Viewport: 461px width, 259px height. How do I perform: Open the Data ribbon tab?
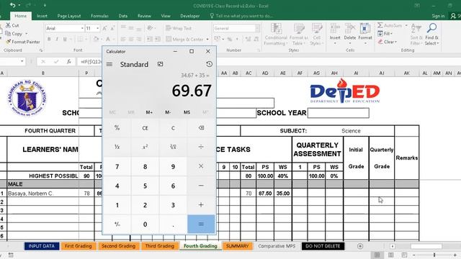(x=123, y=16)
